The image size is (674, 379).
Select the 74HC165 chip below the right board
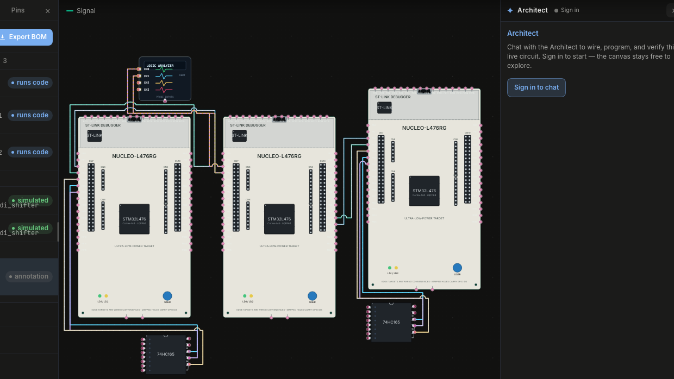[391, 322]
